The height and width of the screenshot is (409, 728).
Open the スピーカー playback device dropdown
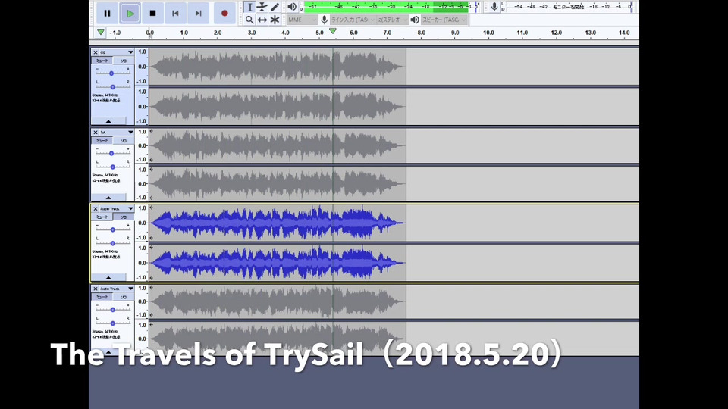[444, 20]
